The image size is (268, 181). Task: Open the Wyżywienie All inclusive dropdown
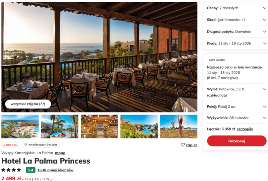(265, 118)
